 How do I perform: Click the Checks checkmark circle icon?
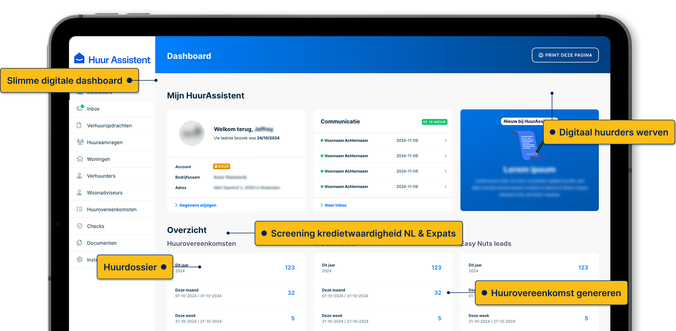[80, 226]
